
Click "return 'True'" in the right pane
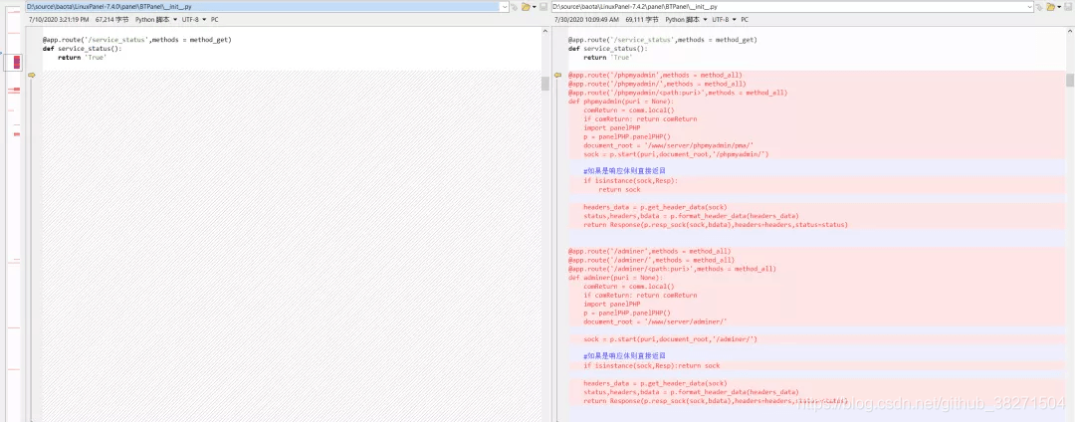(x=607, y=58)
